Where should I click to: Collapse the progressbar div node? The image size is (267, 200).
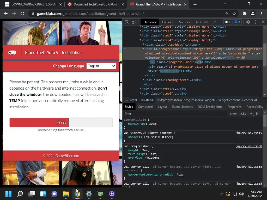coord(144,49)
